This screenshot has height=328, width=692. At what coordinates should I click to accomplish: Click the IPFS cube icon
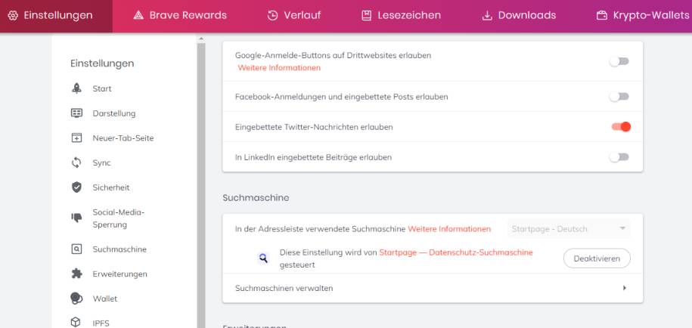click(x=77, y=322)
